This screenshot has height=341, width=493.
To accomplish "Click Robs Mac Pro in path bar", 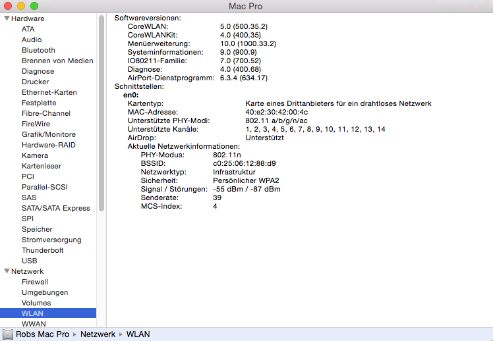I will [42, 334].
